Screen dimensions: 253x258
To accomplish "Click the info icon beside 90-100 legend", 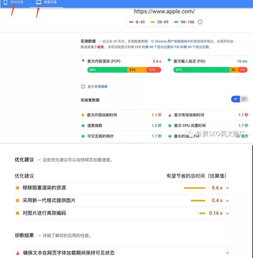I will coord(200,22).
